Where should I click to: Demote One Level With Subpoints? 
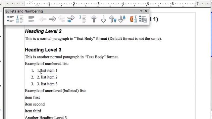point(71,19)
